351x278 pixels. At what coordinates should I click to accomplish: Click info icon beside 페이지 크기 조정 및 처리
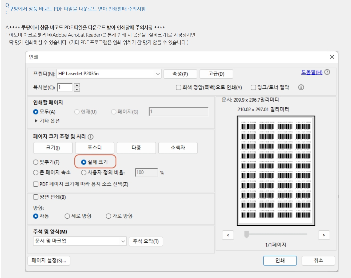[x=91, y=137]
